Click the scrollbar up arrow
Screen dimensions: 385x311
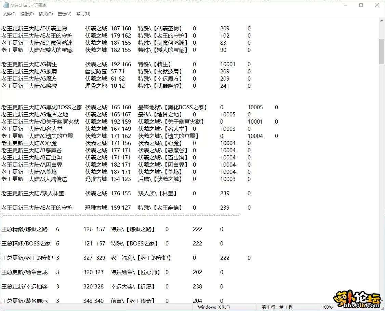pos(382,20)
